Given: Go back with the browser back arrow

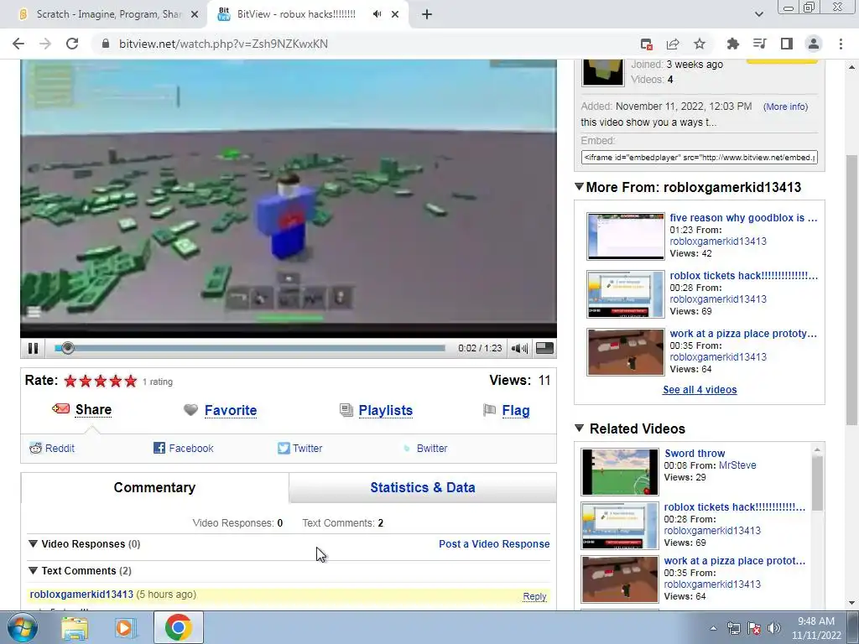Looking at the screenshot, I should click(x=18, y=44).
